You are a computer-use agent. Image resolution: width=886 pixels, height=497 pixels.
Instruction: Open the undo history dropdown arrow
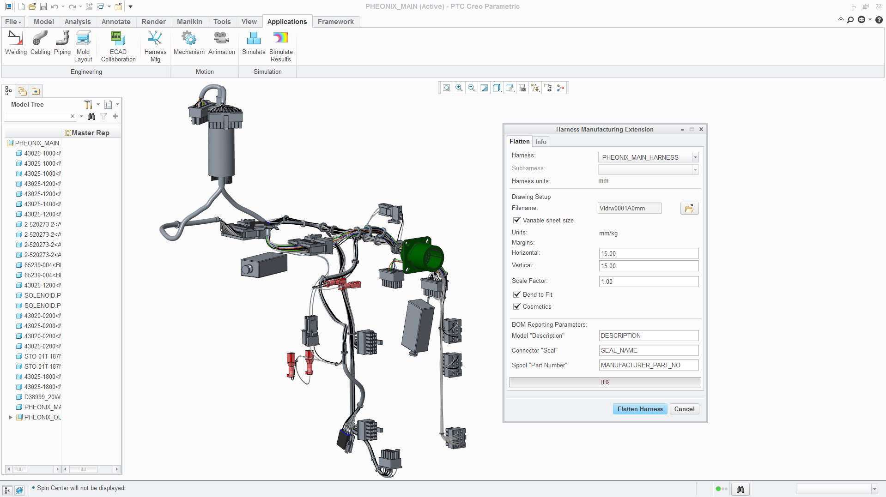click(x=63, y=6)
